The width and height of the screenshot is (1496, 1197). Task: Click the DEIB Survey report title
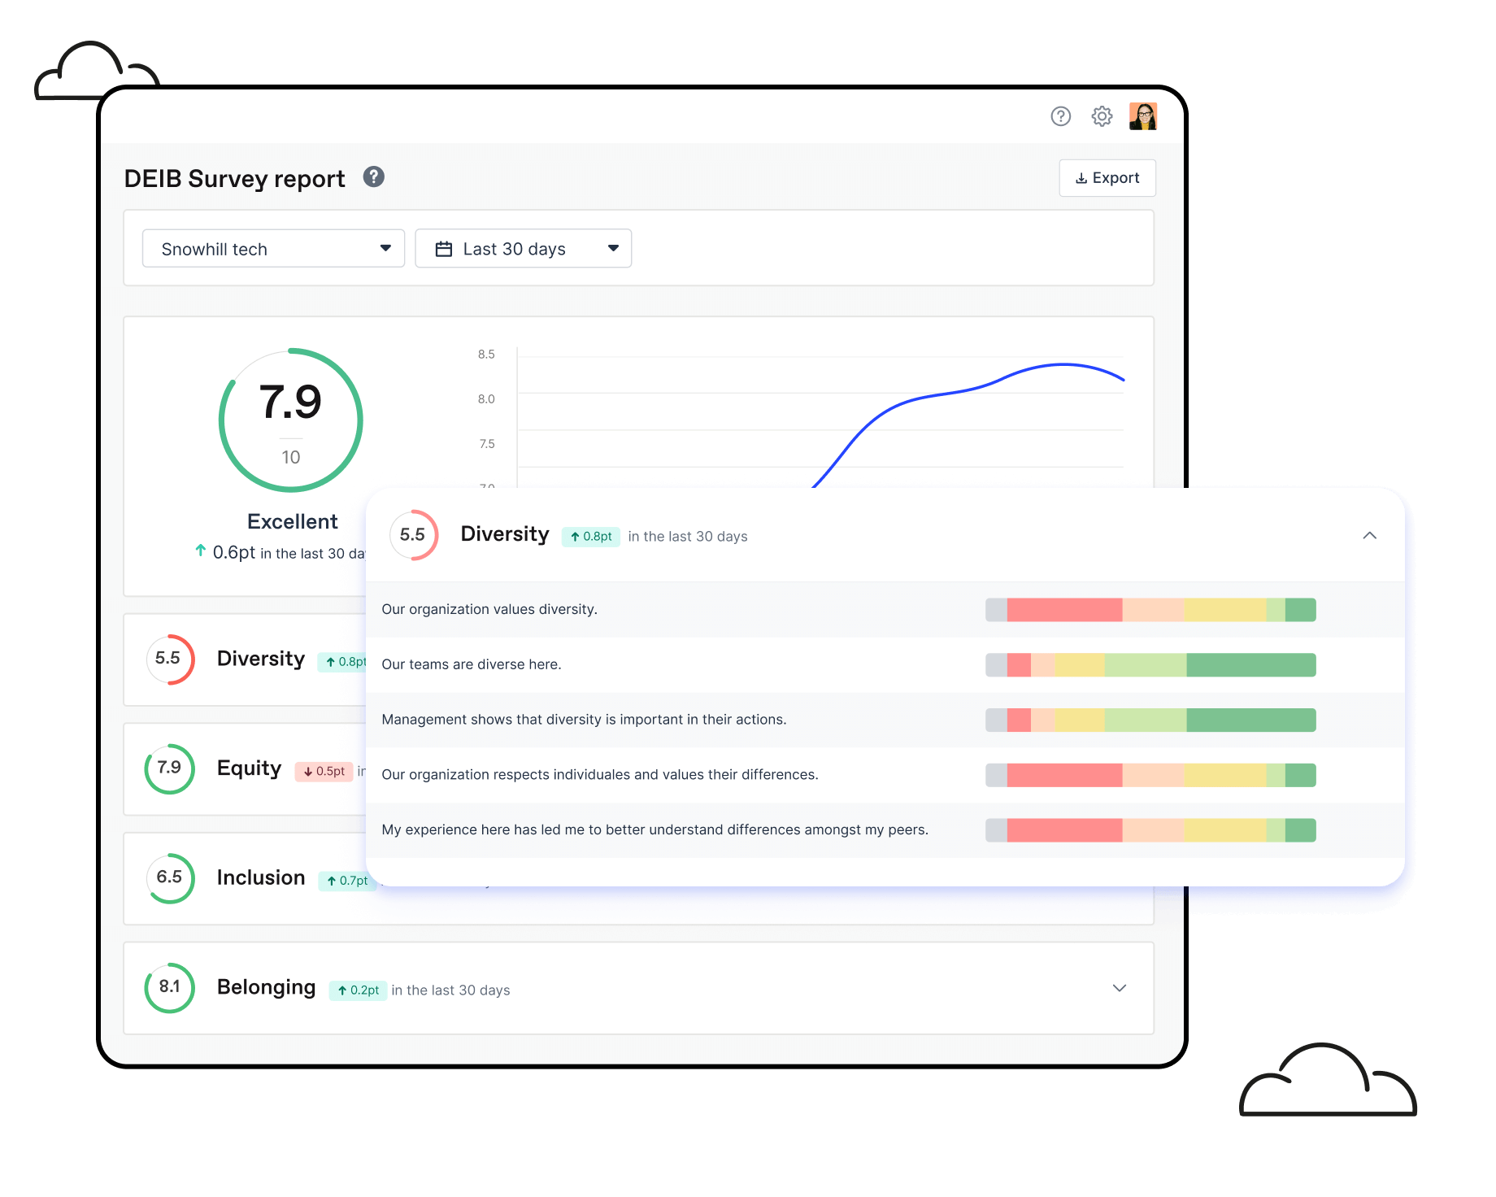pyautogui.click(x=234, y=179)
